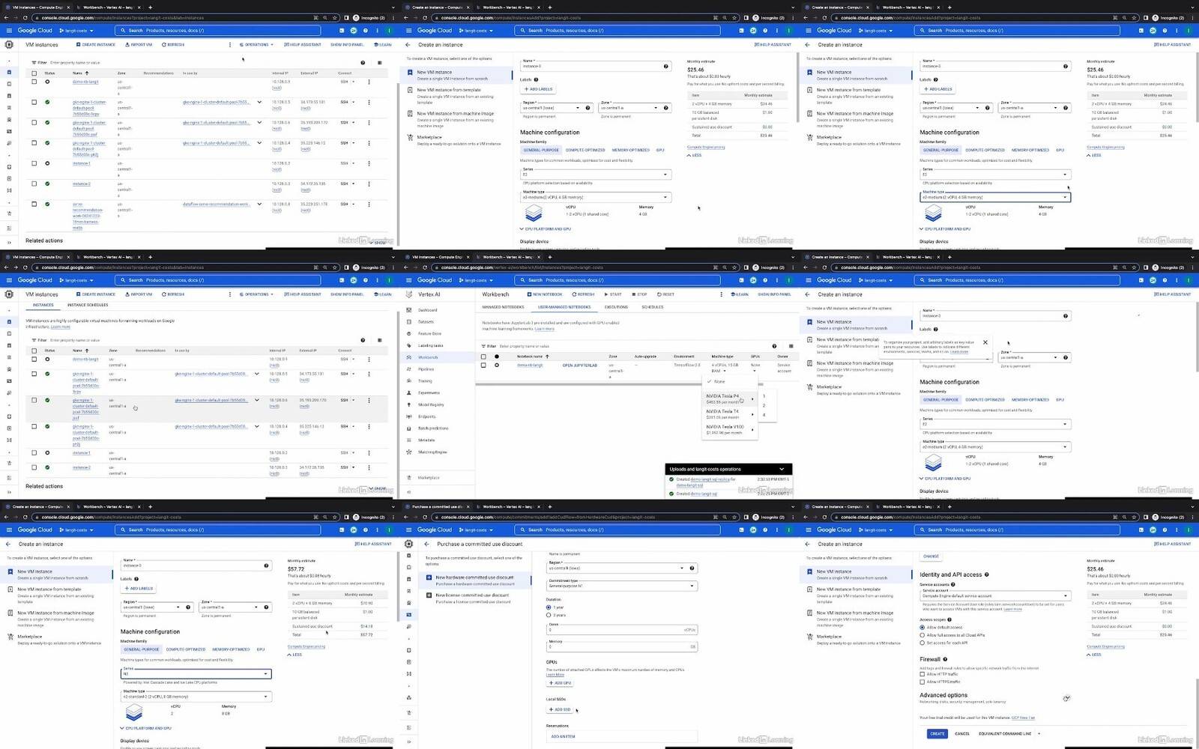Tick checkbox for demo-nb-langit notebook row
Viewport: 1199px width, 749px height.
pos(483,365)
